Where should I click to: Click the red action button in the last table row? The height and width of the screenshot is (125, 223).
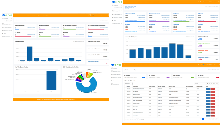coord(212,116)
